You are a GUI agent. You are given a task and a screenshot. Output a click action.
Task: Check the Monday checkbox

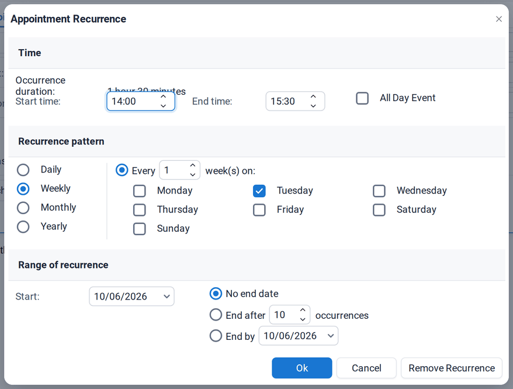[140, 191]
